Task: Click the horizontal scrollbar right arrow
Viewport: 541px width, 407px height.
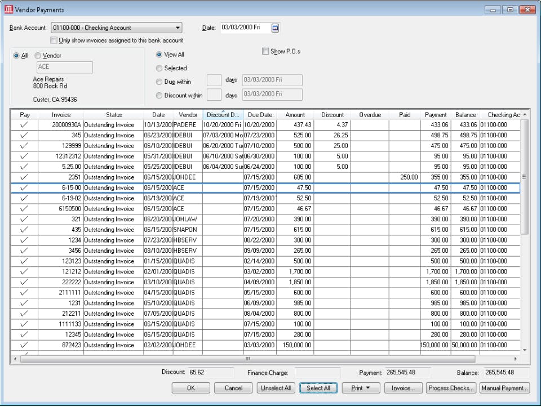Action: tap(515, 359)
